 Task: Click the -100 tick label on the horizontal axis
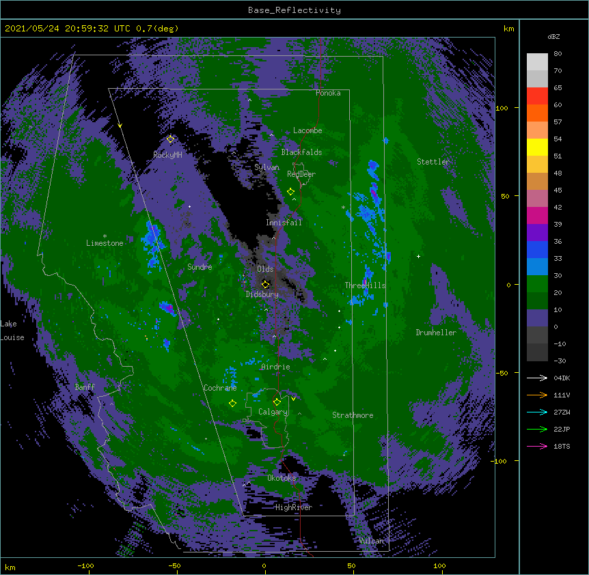(x=85, y=565)
